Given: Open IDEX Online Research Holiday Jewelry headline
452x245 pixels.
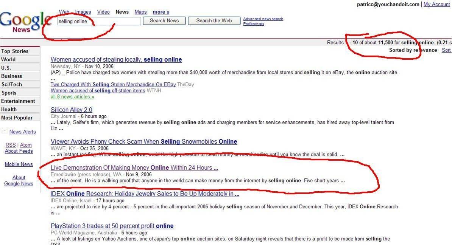Looking at the screenshot, I should [x=145, y=194].
